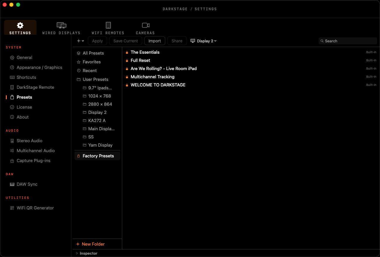Select the User Presets folder
The width and height of the screenshot is (380, 257).
97,79
